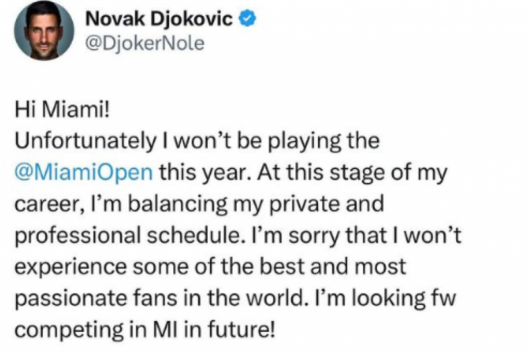This screenshot has height=352, width=528.
Task: Open Novak Djokovic's profile picture
Action: coord(43,30)
